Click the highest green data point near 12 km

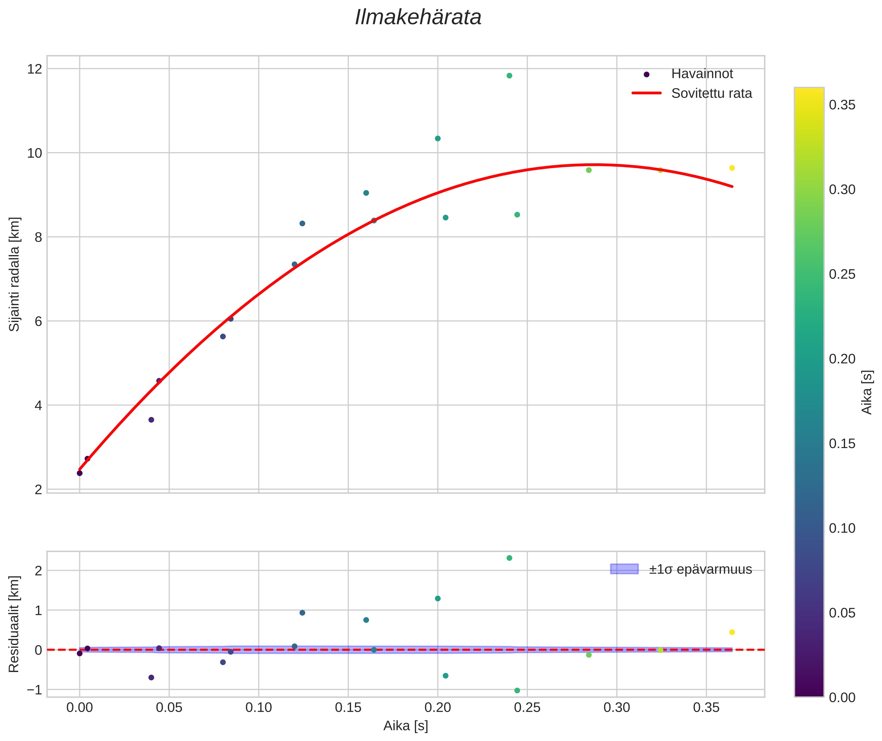tap(509, 76)
